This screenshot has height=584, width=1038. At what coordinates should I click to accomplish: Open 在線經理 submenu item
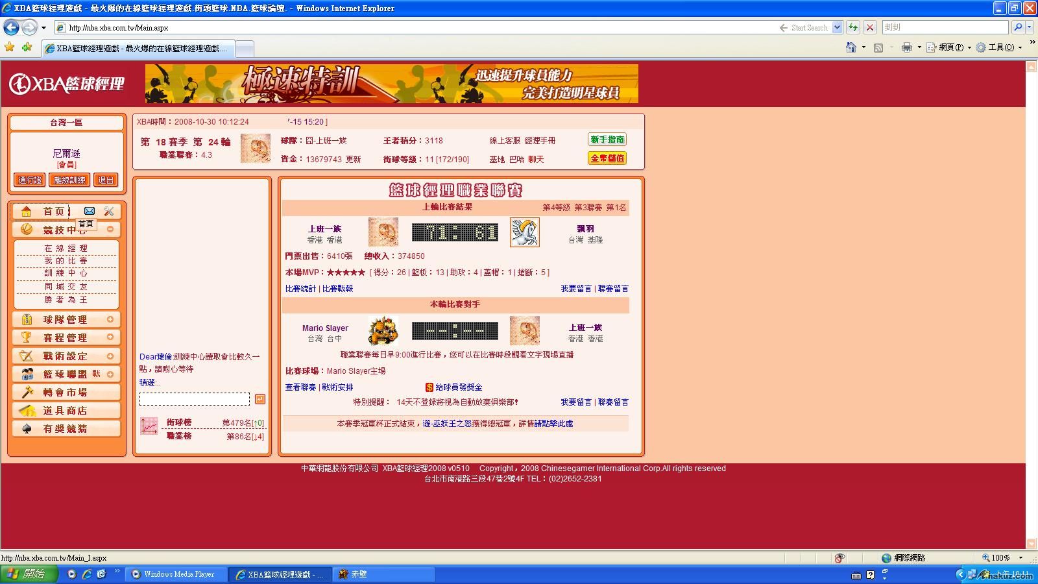coord(66,249)
